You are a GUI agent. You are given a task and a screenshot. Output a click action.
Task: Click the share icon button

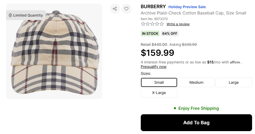click(115, 9)
